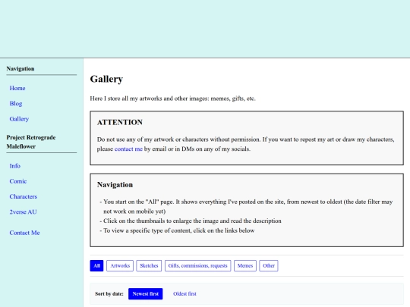Show the Other category
The width and height of the screenshot is (410, 307).
pyautogui.click(x=269, y=266)
